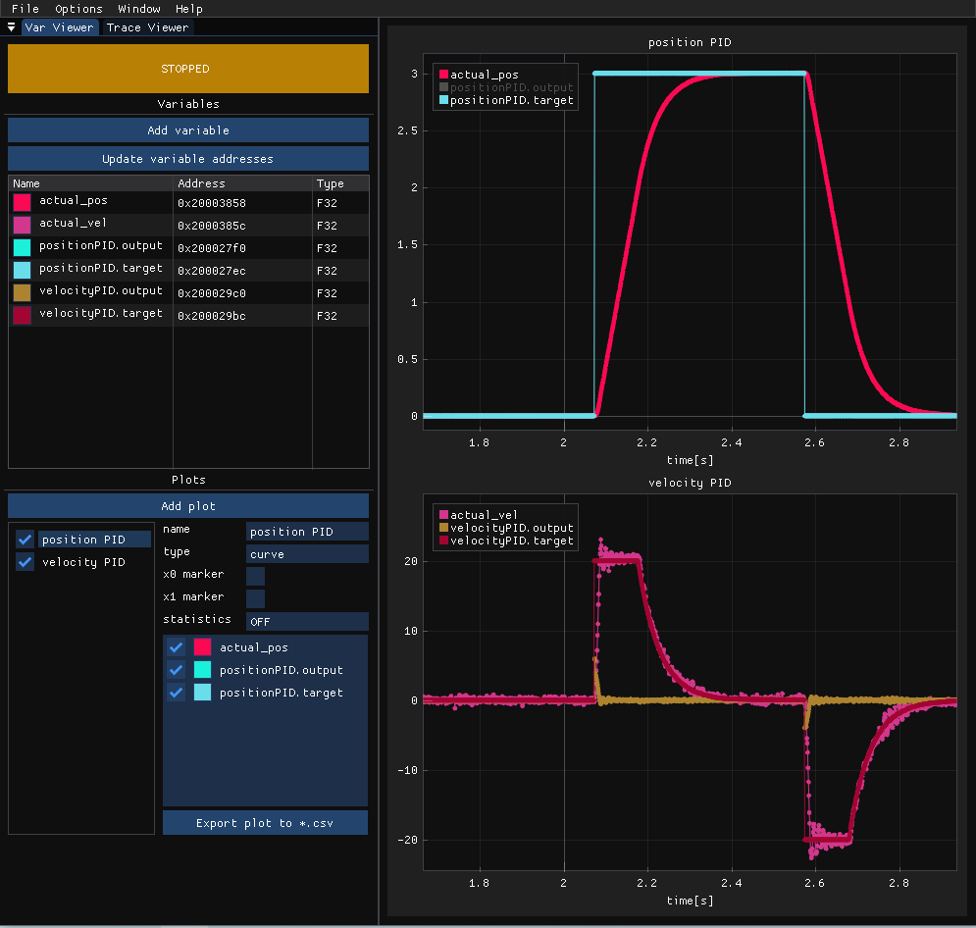The height and width of the screenshot is (928, 976).
Task: Enable the x1 marker checkbox
Action: pos(255,598)
